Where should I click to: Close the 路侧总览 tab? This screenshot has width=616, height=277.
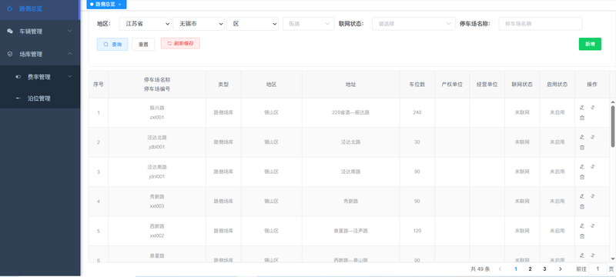coord(120,5)
